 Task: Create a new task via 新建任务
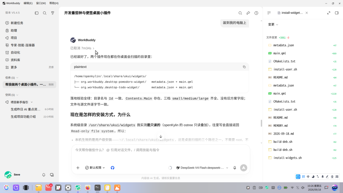(x=17, y=23)
